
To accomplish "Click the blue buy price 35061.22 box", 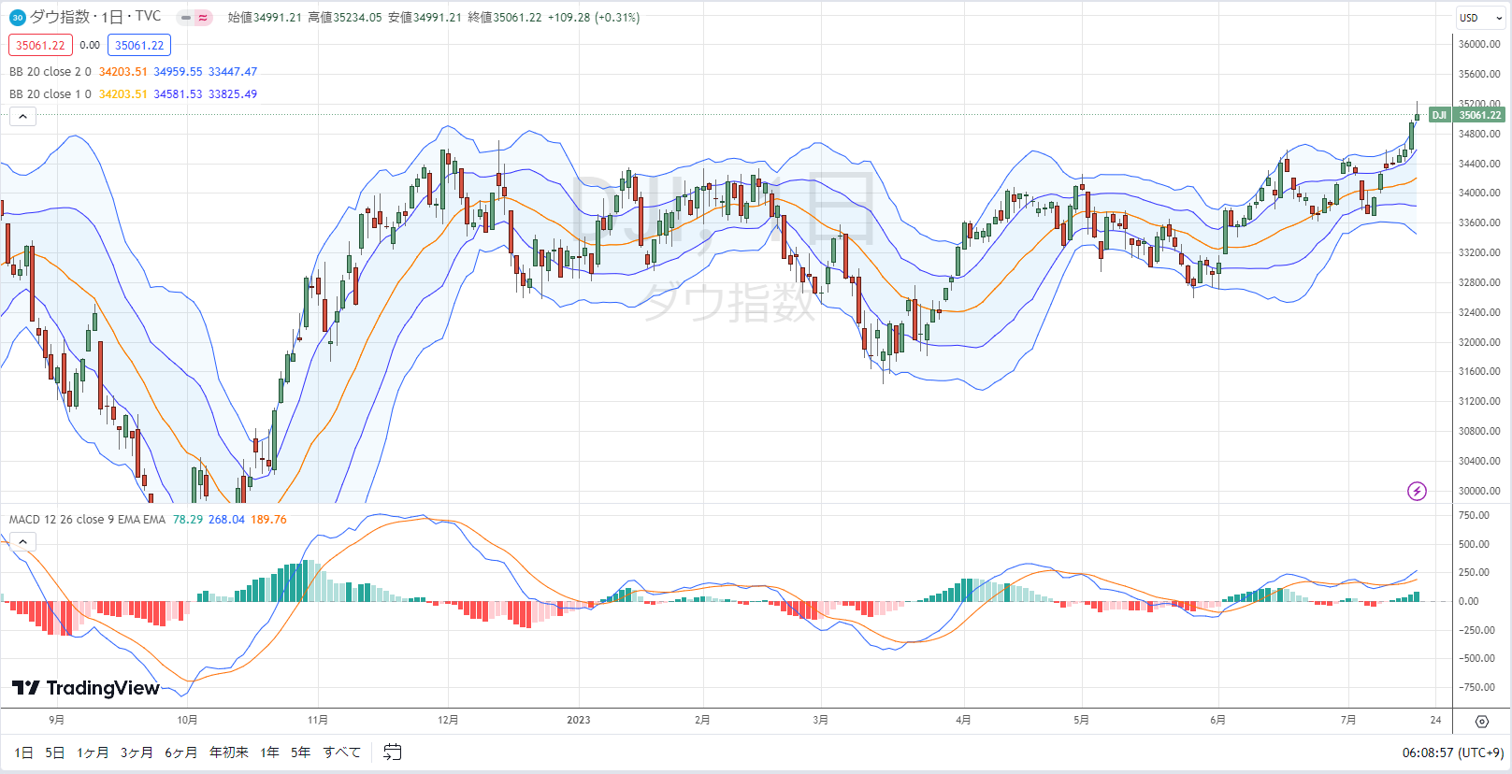I will [x=139, y=45].
